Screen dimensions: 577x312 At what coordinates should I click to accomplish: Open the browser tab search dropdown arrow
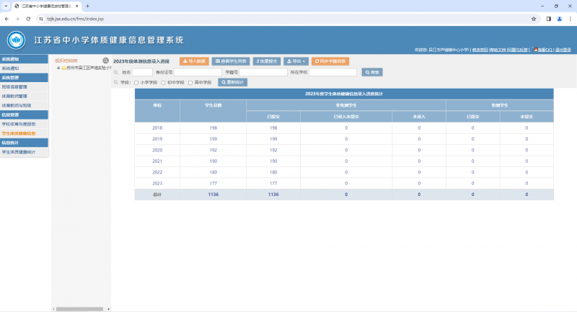click(x=6, y=6)
